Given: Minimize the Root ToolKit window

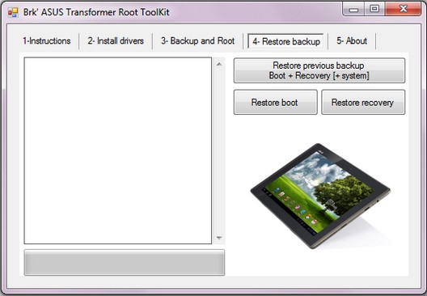Looking at the screenshot, I should pos(353,9).
